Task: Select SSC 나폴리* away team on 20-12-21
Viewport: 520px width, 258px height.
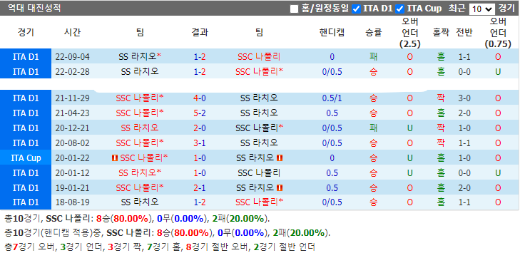Action: pyautogui.click(x=259, y=128)
